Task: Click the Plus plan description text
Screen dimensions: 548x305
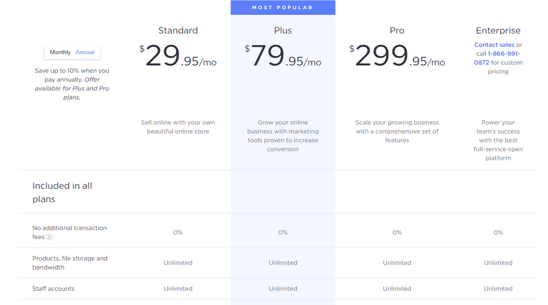Action: [283, 136]
